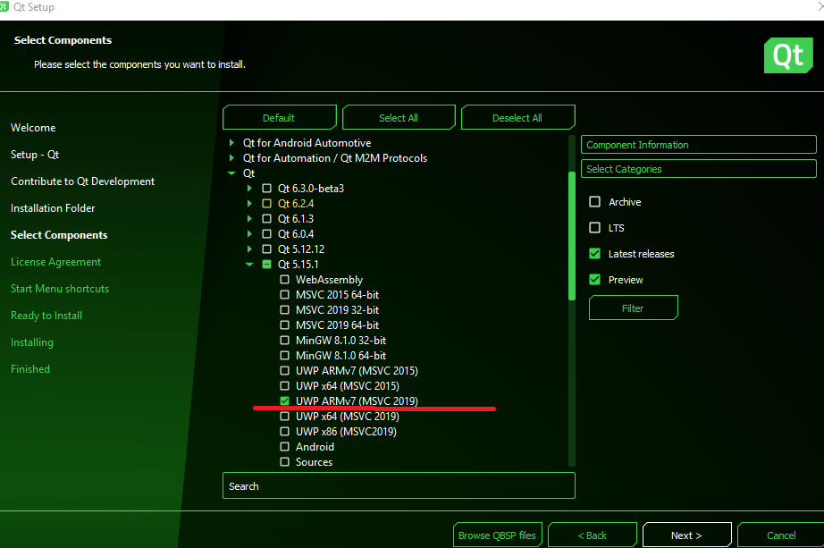Viewport: 824px width, 548px height.
Task: Check MinGW 8.1.0 32-bit
Action: pyautogui.click(x=285, y=341)
